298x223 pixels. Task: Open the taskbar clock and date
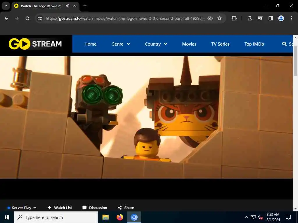point(273,217)
